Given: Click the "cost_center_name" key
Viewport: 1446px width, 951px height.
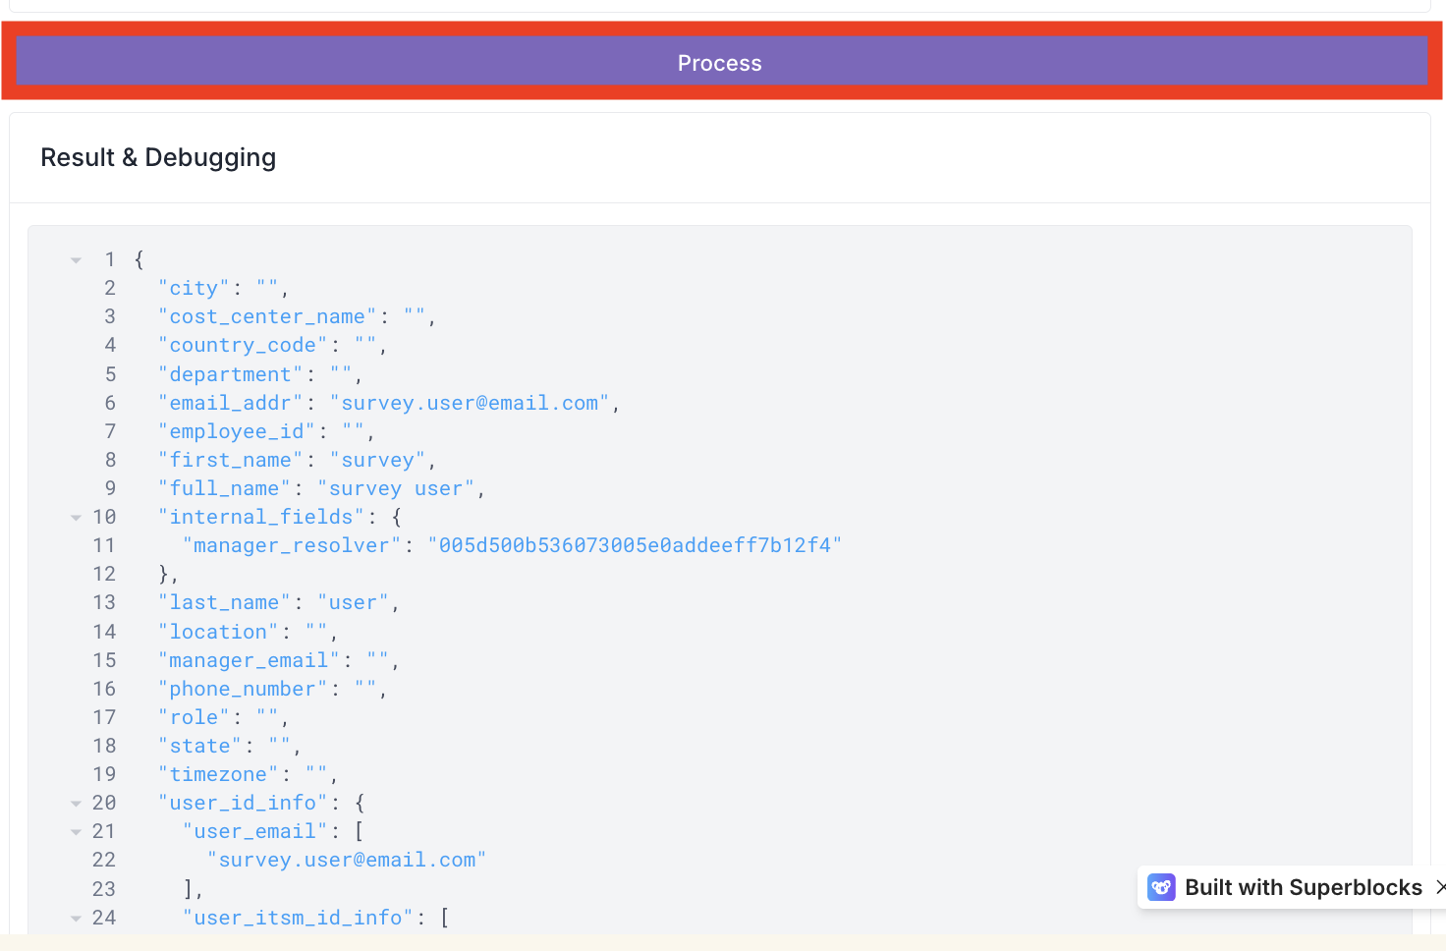Looking at the screenshot, I should (x=267, y=316).
